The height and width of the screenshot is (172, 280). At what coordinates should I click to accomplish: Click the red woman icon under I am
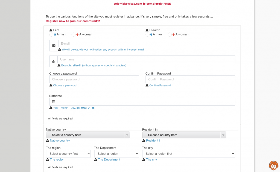tap(77, 34)
